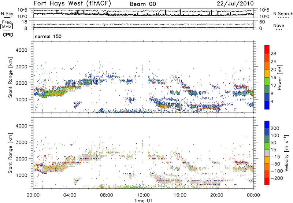Click the '20:00' time axis tick

tap(217, 195)
